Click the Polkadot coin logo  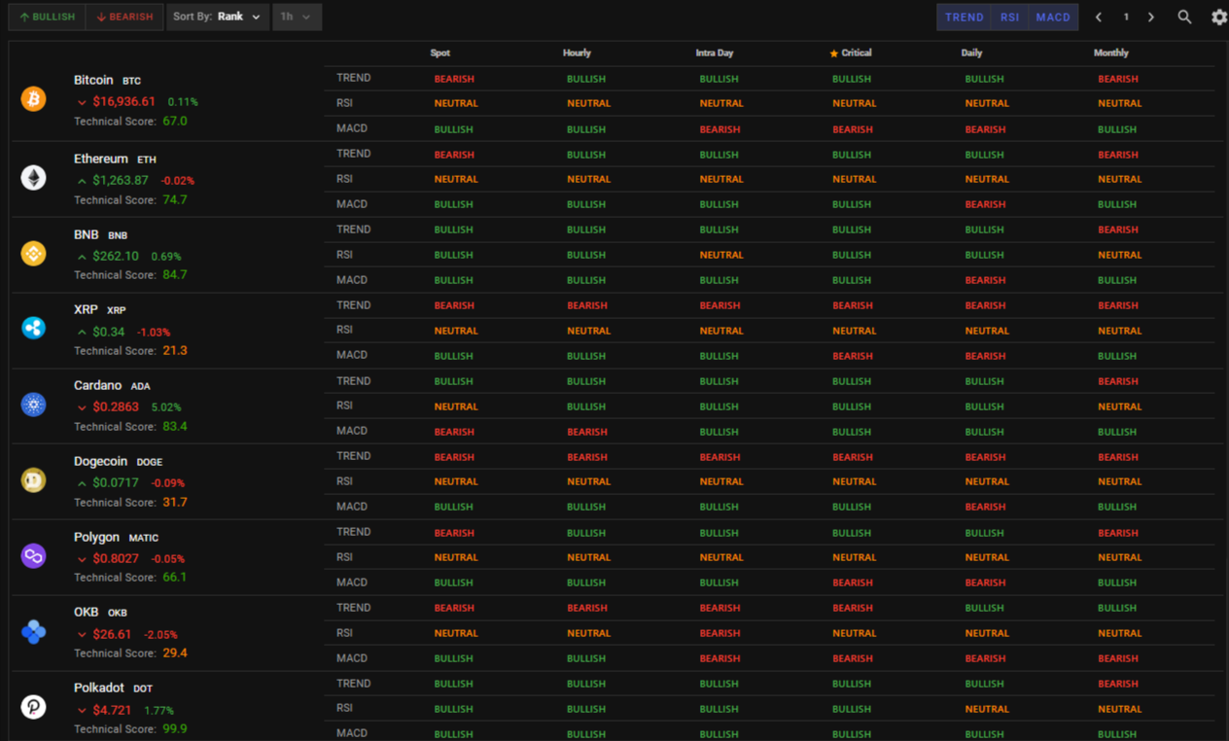coord(34,707)
